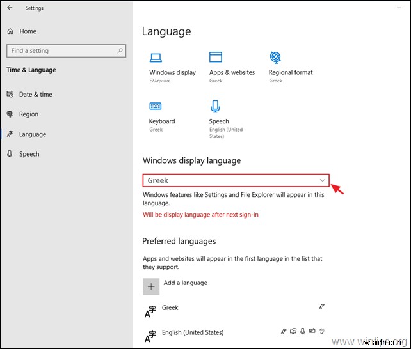This screenshot has height=349, width=411.
Task: Open the Windows display language dropdown showing Greek
Action: (236, 180)
